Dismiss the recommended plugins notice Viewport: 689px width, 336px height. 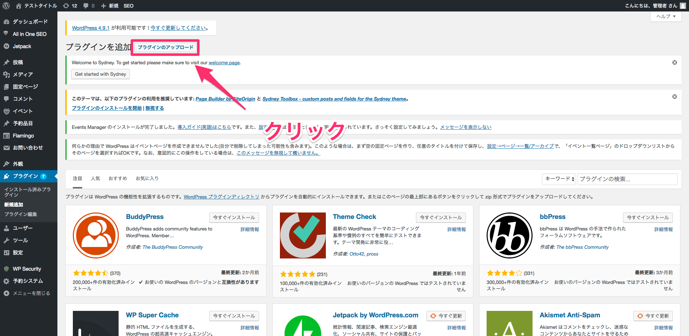point(675,97)
